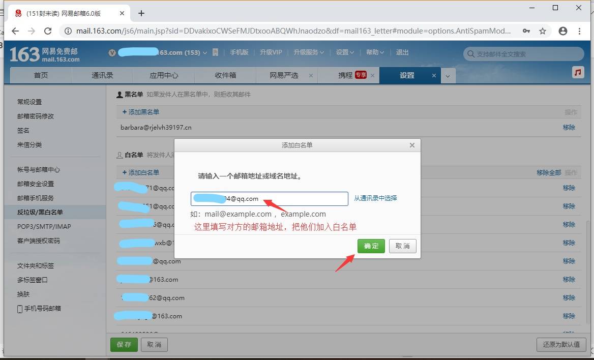Close the 携程 tab
The height and width of the screenshot is (360, 594).
[x=372, y=75]
